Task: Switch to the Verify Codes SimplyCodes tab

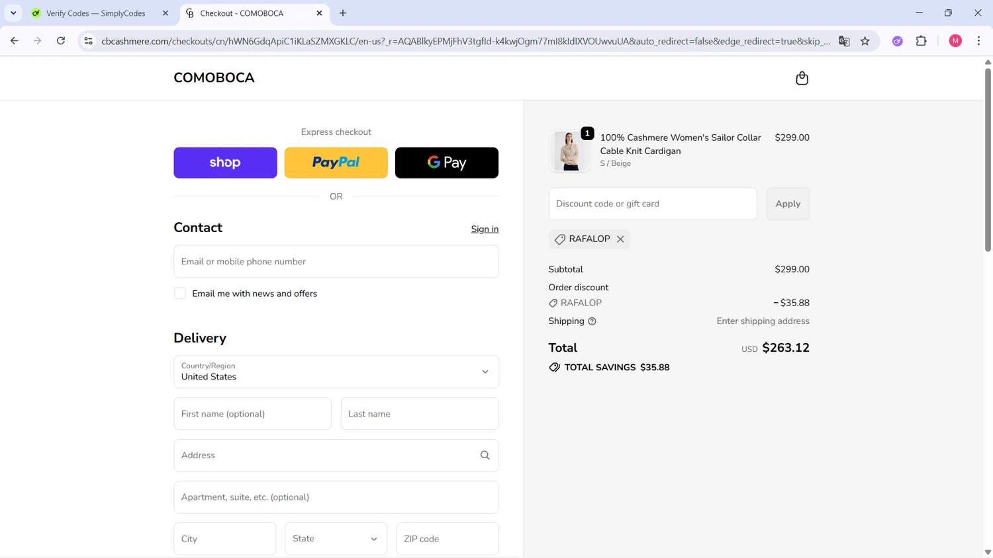Action: 95,13
